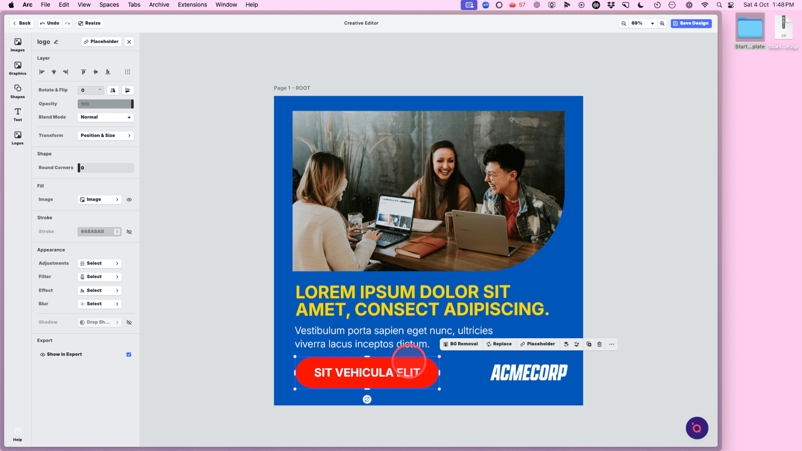This screenshot has height=451, width=802.
Task: Open the Blur Select menu
Action: (100, 304)
